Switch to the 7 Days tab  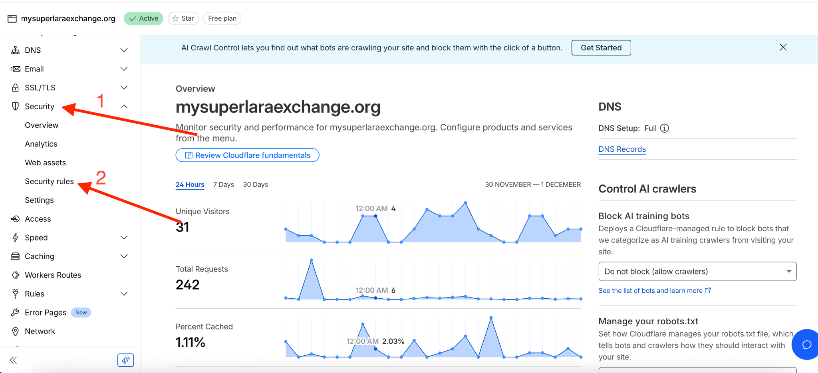[223, 185]
